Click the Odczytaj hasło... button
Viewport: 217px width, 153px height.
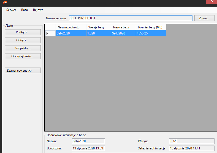[x=23, y=56]
